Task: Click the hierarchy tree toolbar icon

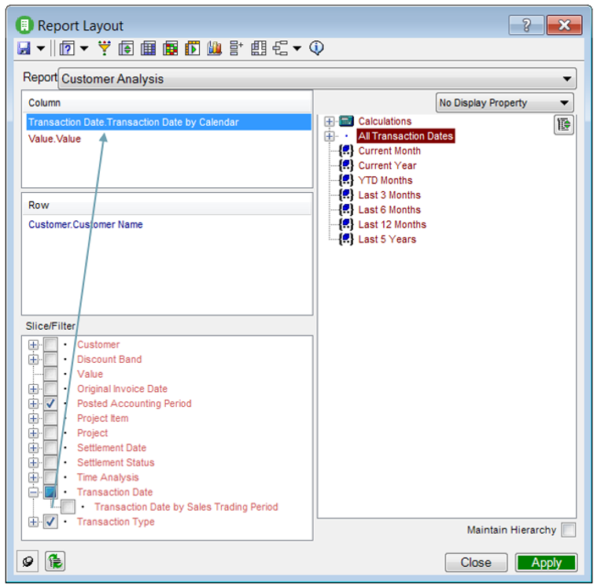Action: [280, 48]
